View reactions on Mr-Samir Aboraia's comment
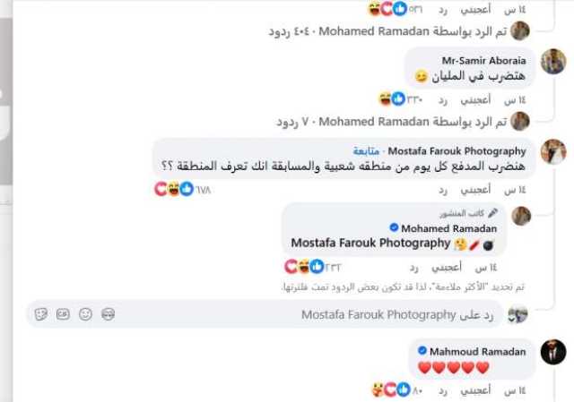Screen dimensions: 574x402 coord(401,99)
